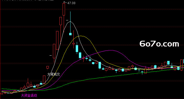Select the tallest red candle at the 47.08 peak
The width and height of the screenshot is (184, 99).
tap(64, 9)
